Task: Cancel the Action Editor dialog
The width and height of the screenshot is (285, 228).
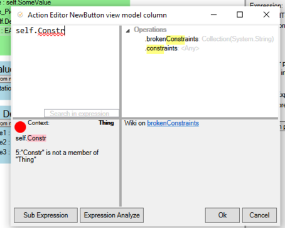Action: pyautogui.click(x=259, y=215)
